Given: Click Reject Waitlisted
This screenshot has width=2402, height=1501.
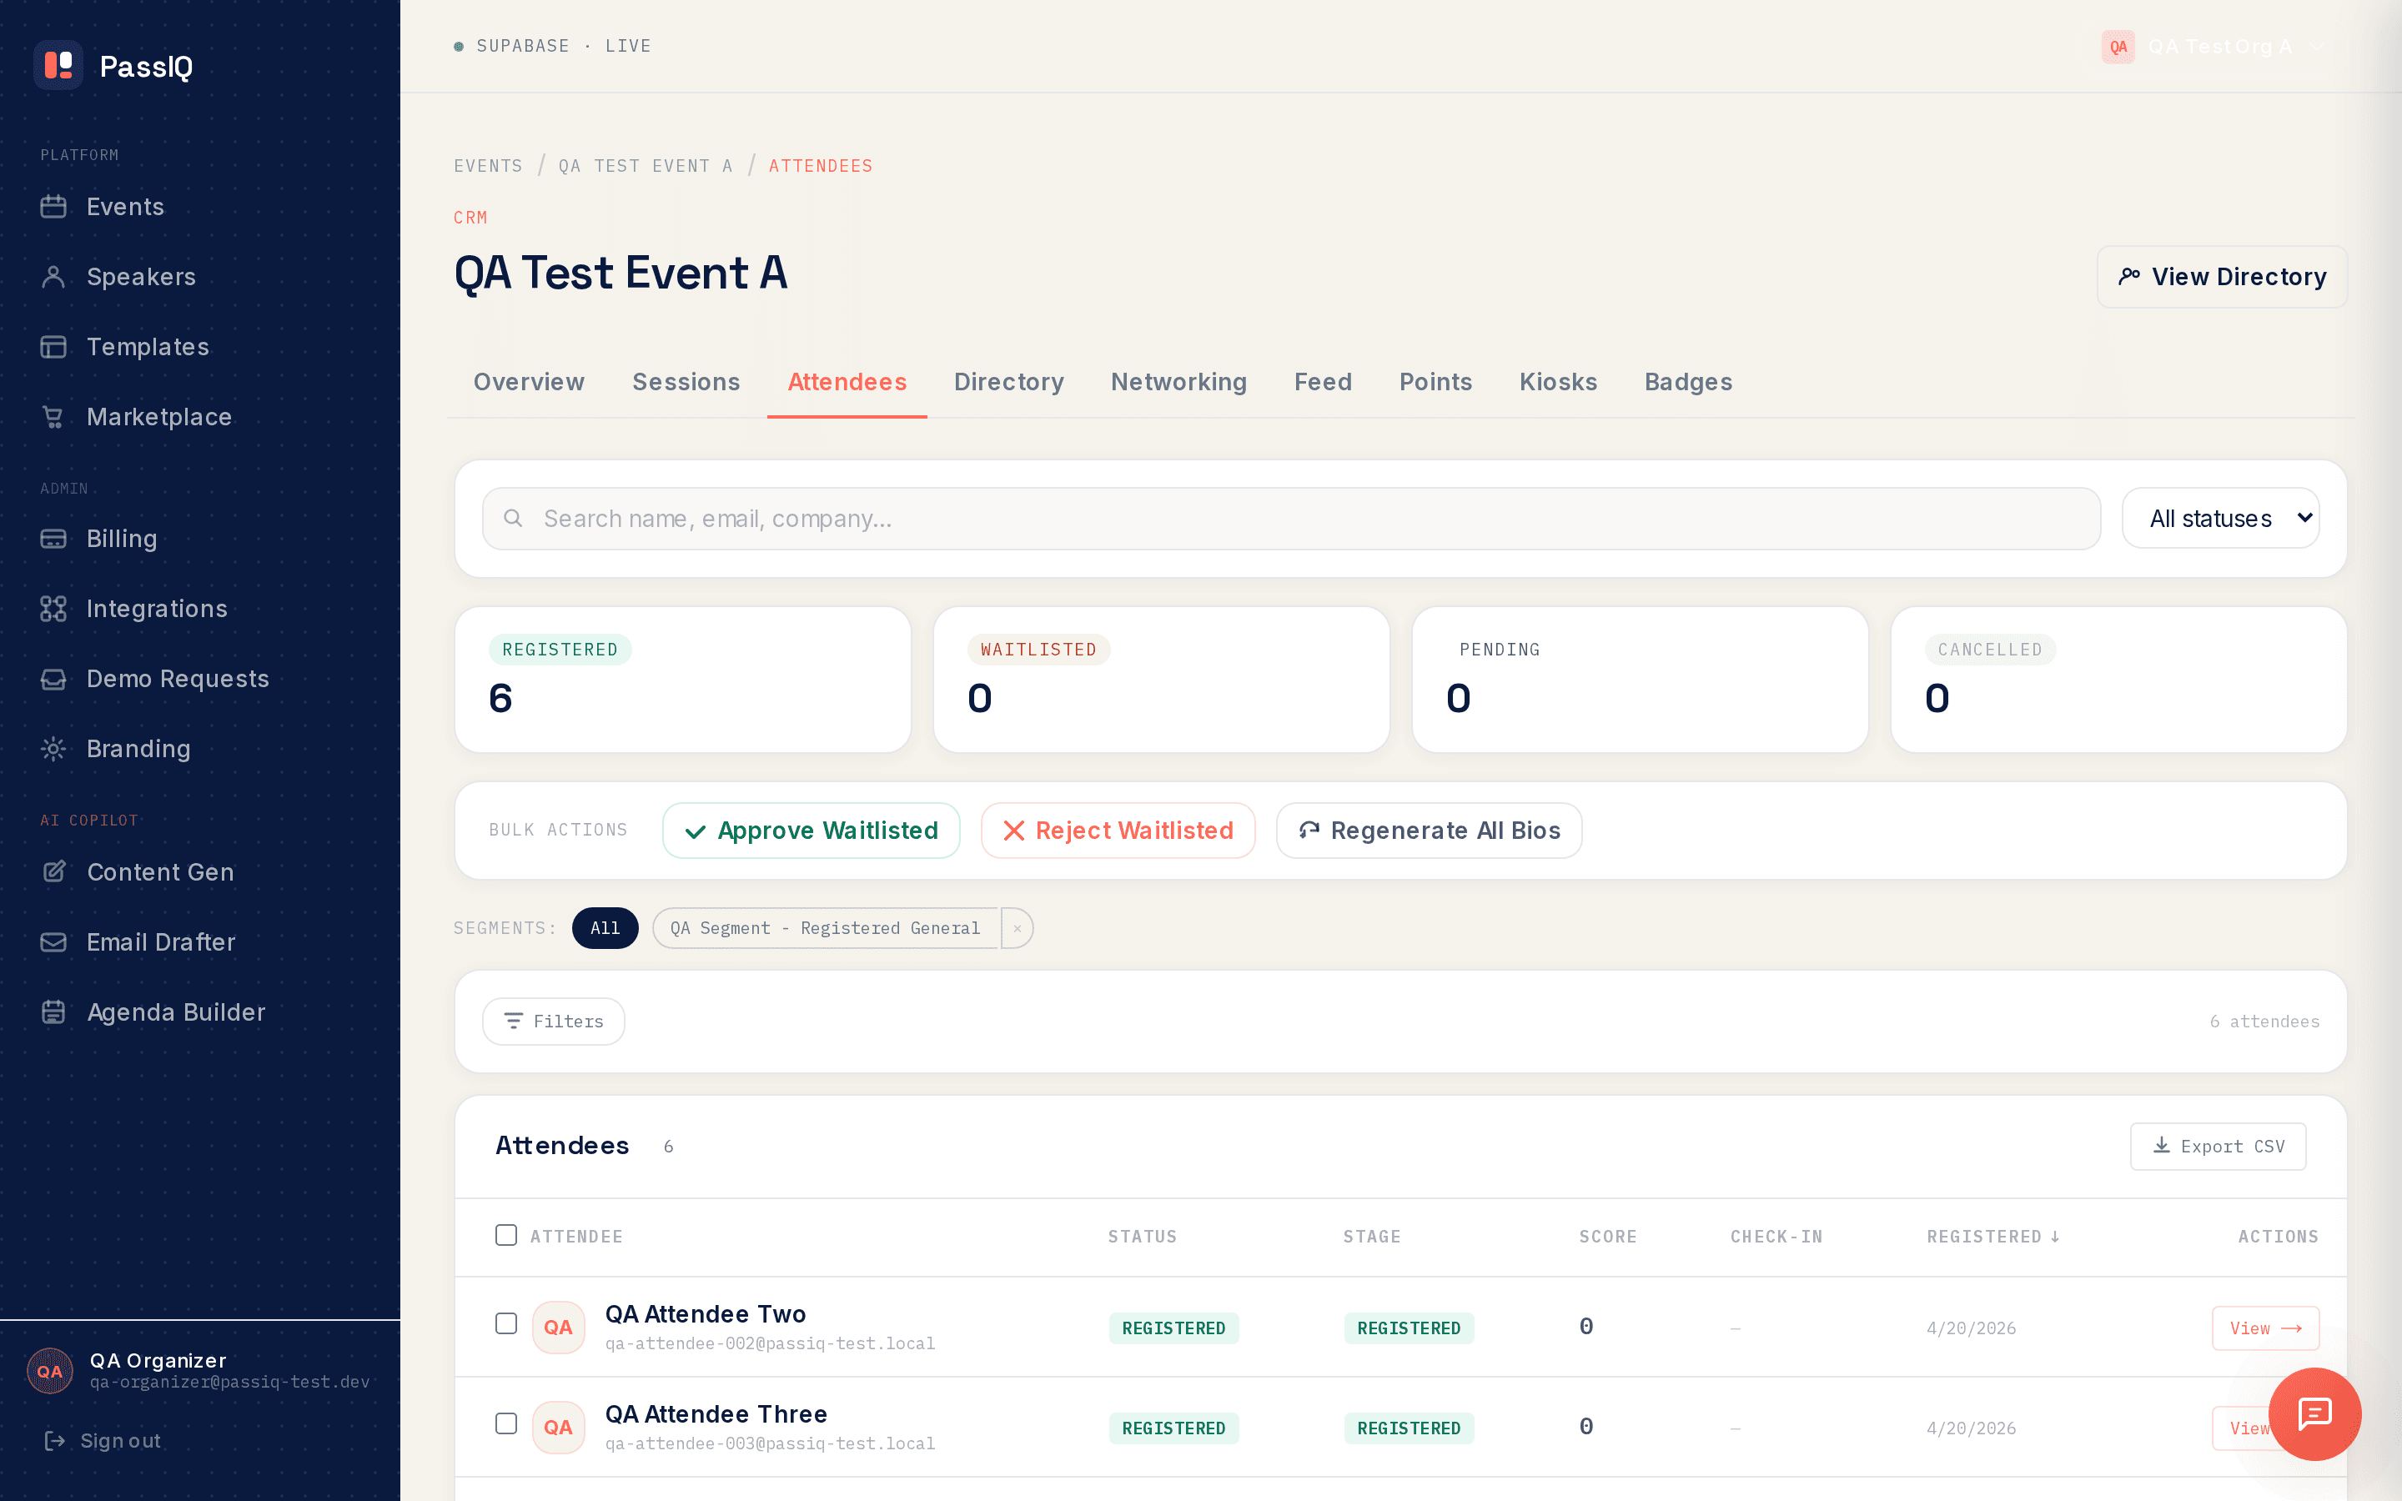Looking at the screenshot, I should click(x=1118, y=830).
